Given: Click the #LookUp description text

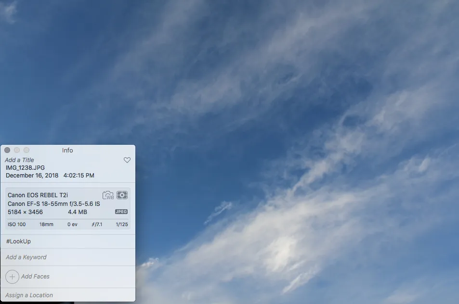Looking at the screenshot, I should (18, 241).
